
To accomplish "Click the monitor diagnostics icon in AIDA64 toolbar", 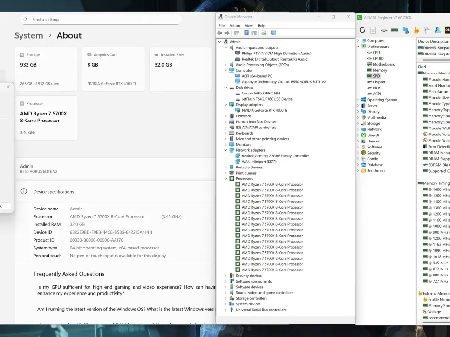I will 406,30.
